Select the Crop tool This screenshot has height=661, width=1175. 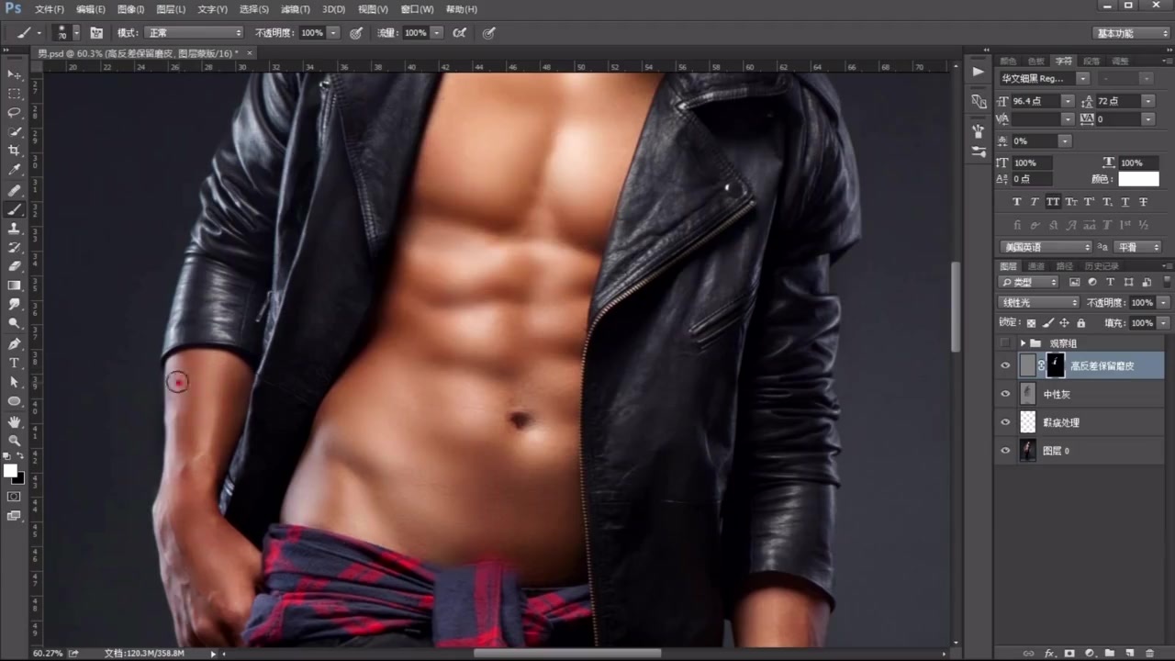point(15,151)
